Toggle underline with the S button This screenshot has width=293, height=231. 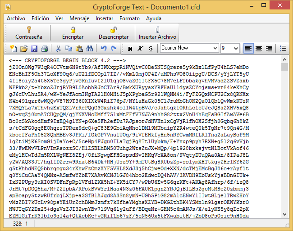(151, 49)
